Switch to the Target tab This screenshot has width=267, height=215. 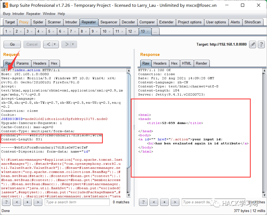click(x=10, y=22)
